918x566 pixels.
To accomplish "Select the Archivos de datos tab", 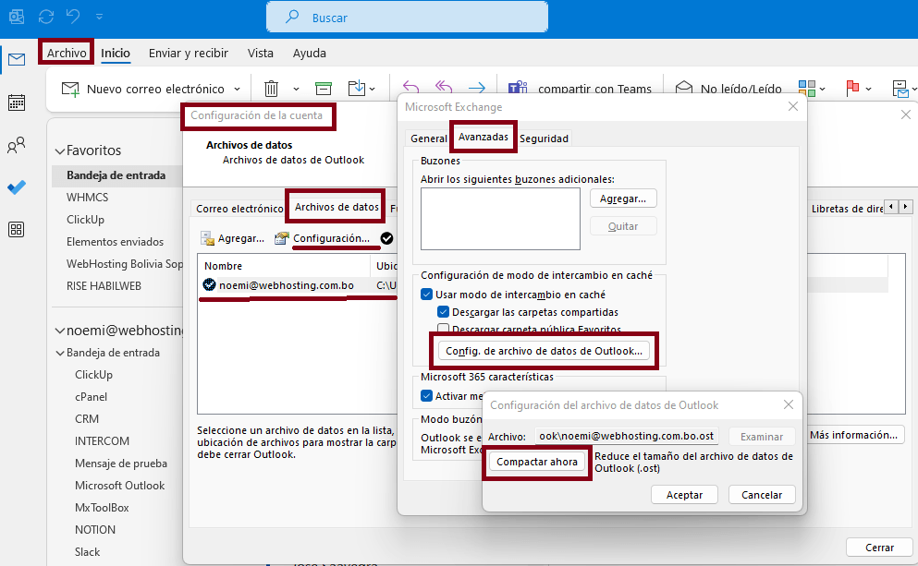I will [x=337, y=207].
